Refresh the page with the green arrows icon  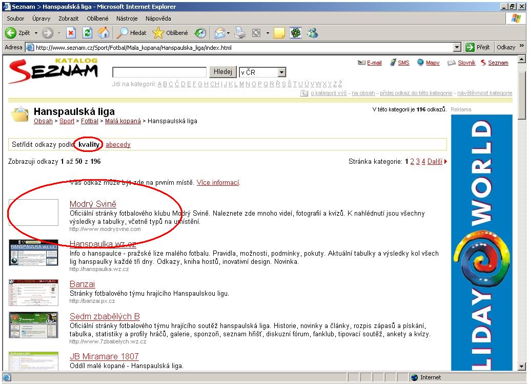(87, 33)
